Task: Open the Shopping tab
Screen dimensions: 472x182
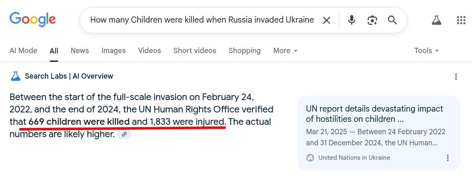Action: pyautogui.click(x=244, y=51)
